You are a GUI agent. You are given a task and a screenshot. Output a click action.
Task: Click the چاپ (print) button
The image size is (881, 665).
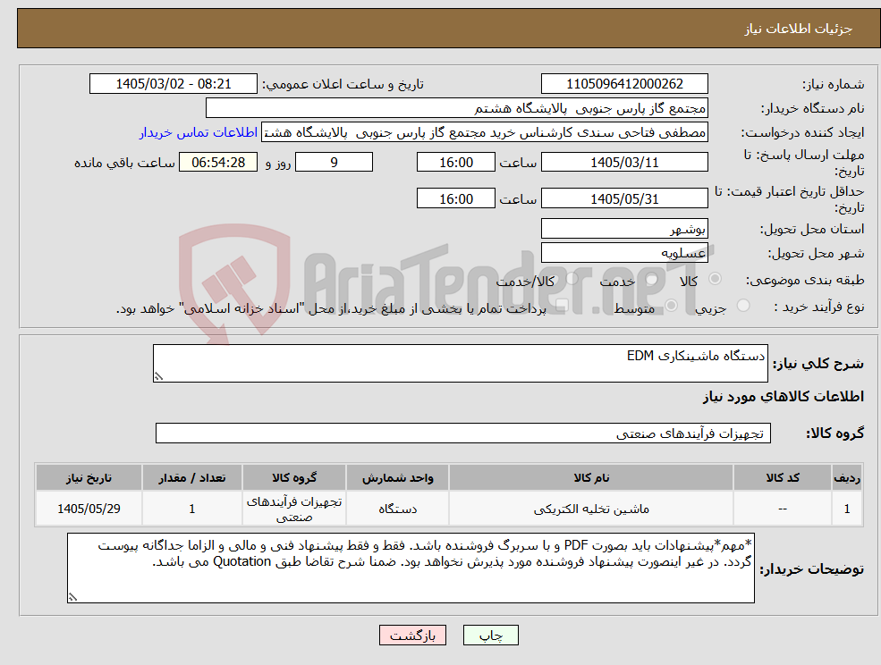[490, 636]
